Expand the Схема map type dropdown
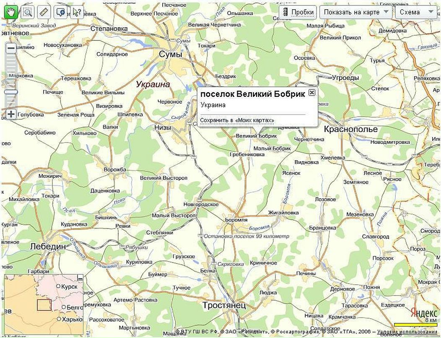 415,12
